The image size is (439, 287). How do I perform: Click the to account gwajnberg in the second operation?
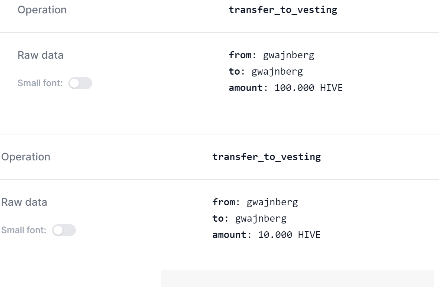click(261, 219)
